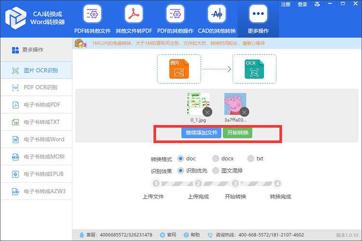362x241 pixels.
Task: Click the green 开始转换 button
Action: point(237,133)
